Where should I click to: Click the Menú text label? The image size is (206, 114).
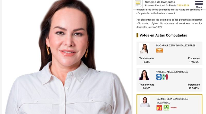(x=199, y=7)
